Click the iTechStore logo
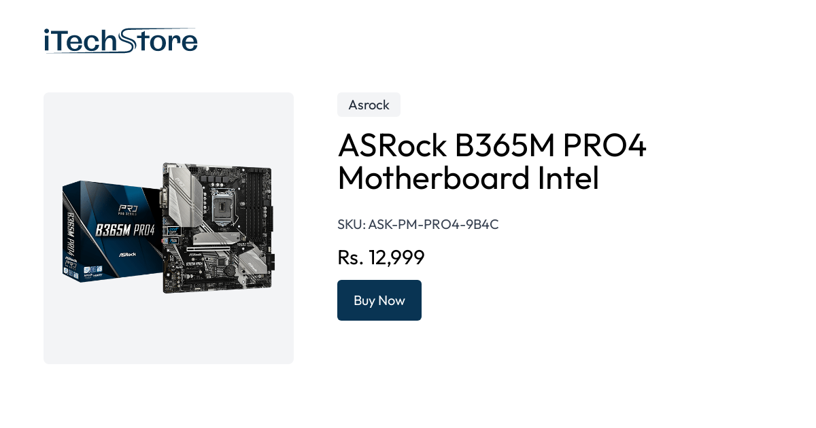The image size is (816, 428). click(x=120, y=41)
